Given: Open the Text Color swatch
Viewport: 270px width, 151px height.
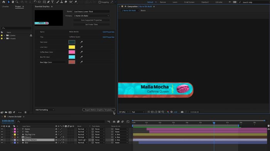Looking at the screenshot, I should tap(72, 42).
